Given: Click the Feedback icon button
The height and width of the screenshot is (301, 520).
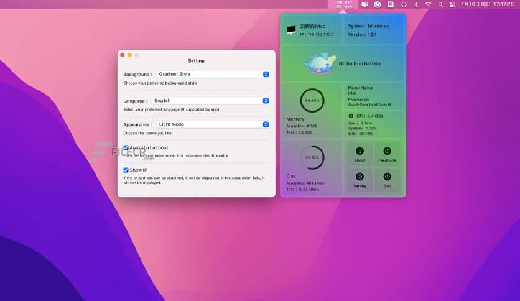Looking at the screenshot, I should pyautogui.click(x=387, y=154).
